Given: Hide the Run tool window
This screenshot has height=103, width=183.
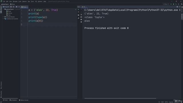Looking at the screenshot, I should pyautogui.click(x=180, y=7).
